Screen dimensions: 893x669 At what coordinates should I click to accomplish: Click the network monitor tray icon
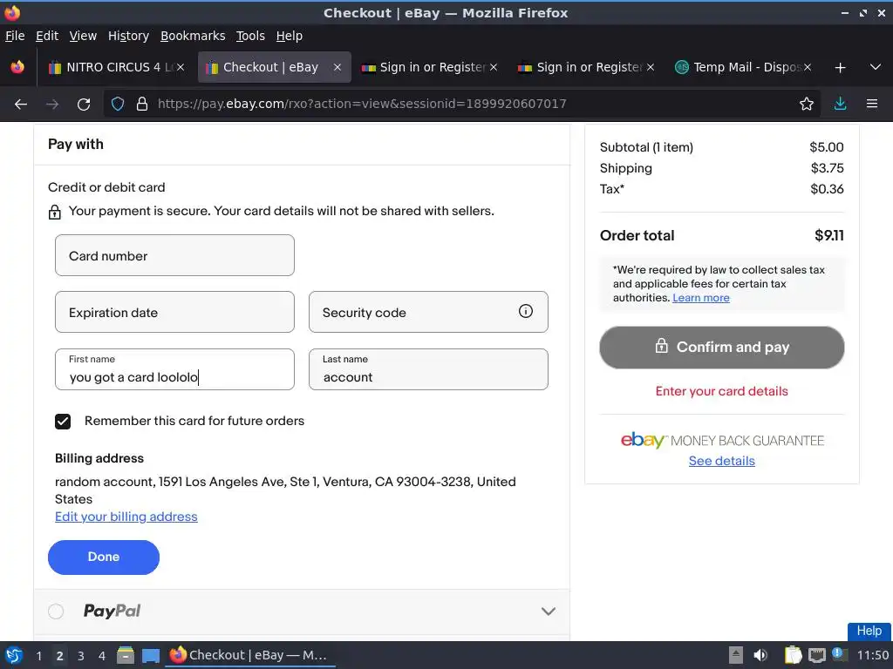(816, 655)
